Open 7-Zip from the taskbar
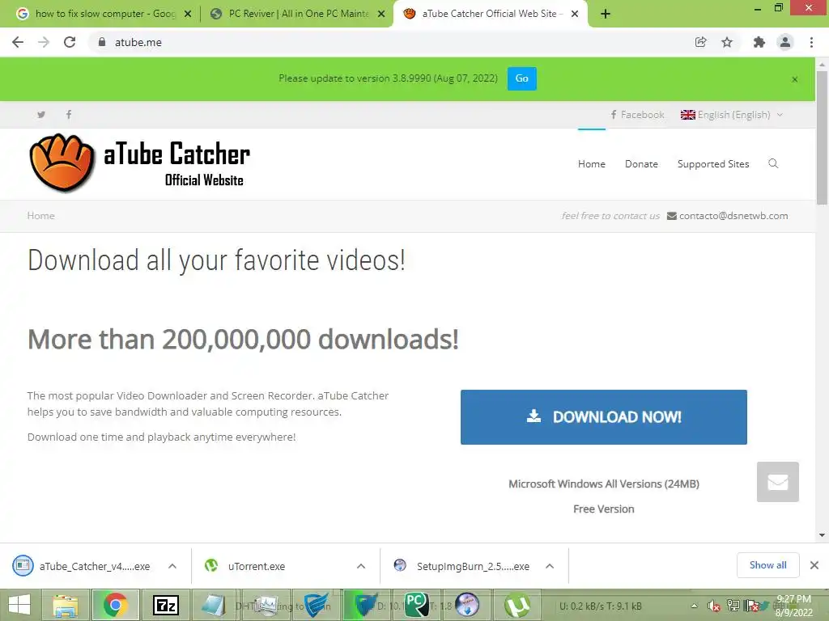This screenshot has height=621, width=829. 165,605
